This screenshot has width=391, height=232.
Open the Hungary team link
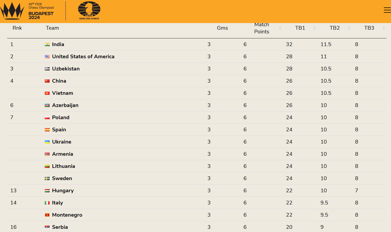63,191
